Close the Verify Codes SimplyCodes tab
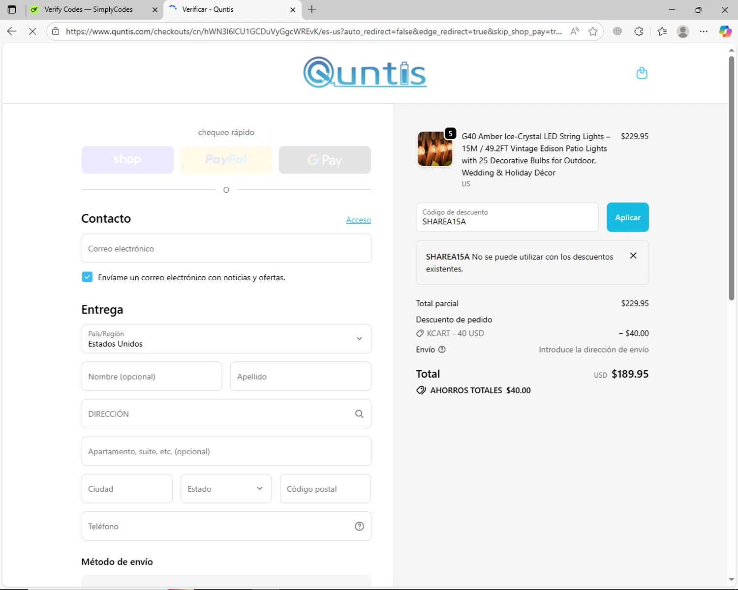 [x=155, y=9]
